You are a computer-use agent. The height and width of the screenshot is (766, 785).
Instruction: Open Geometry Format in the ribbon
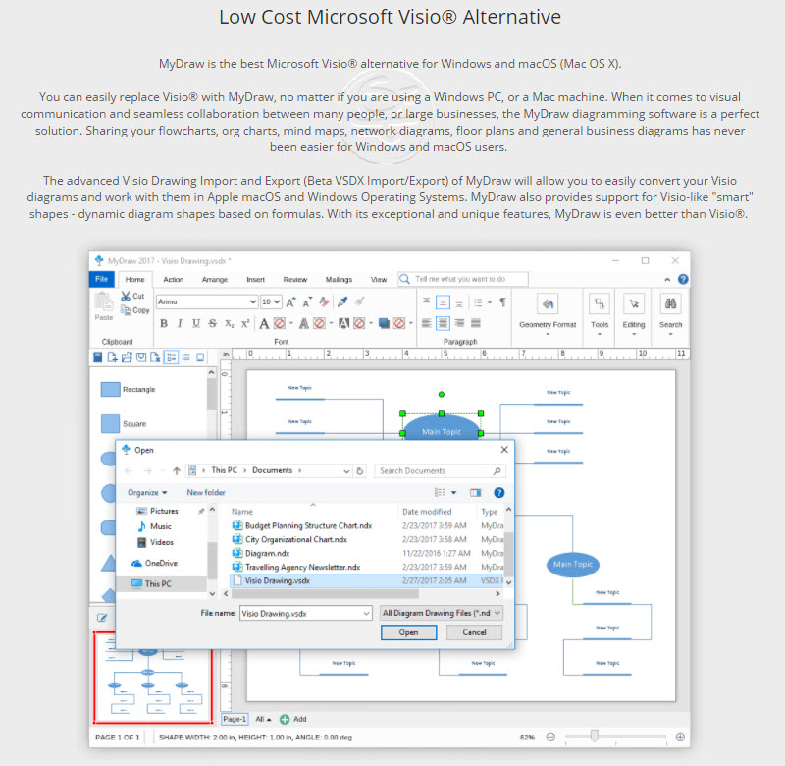pyautogui.click(x=548, y=312)
